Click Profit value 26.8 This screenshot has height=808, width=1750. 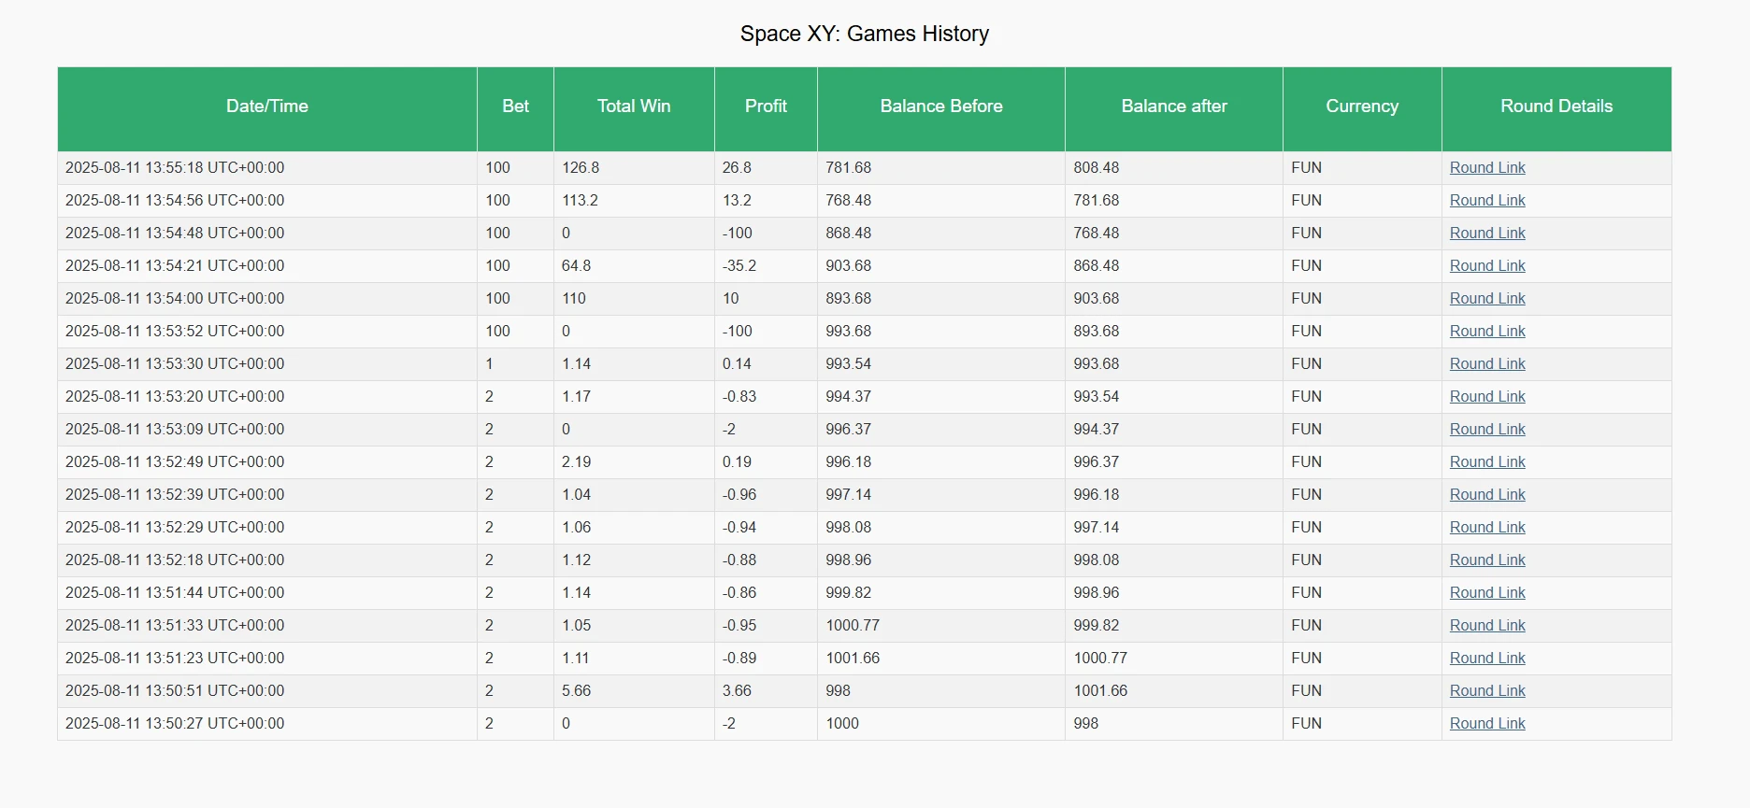pos(737,168)
